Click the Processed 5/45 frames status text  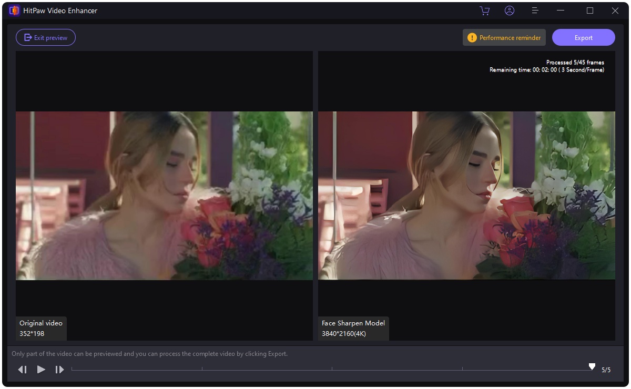tap(576, 62)
